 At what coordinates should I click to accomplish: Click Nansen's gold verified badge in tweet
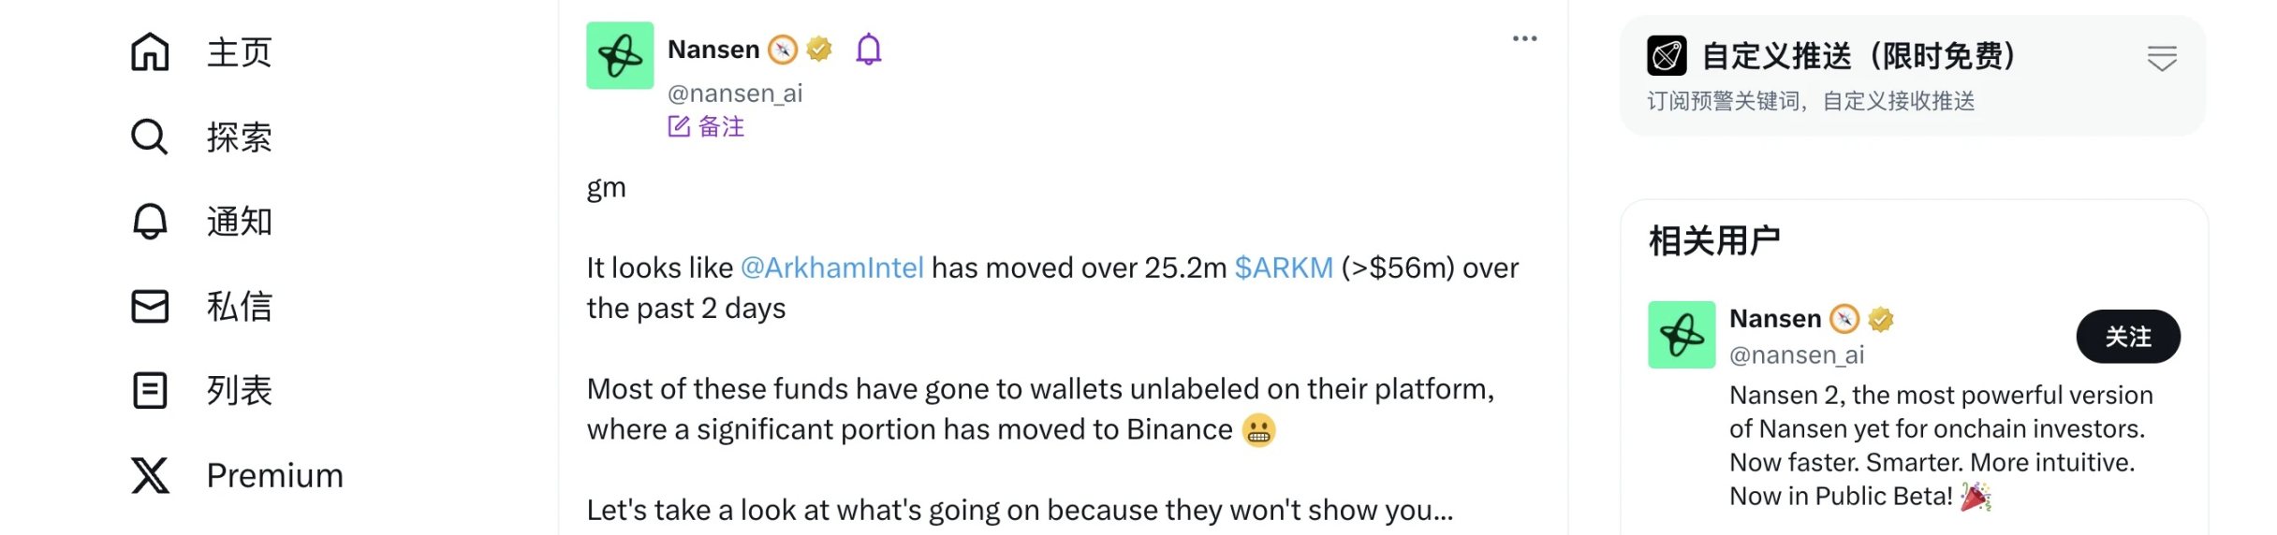(819, 49)
